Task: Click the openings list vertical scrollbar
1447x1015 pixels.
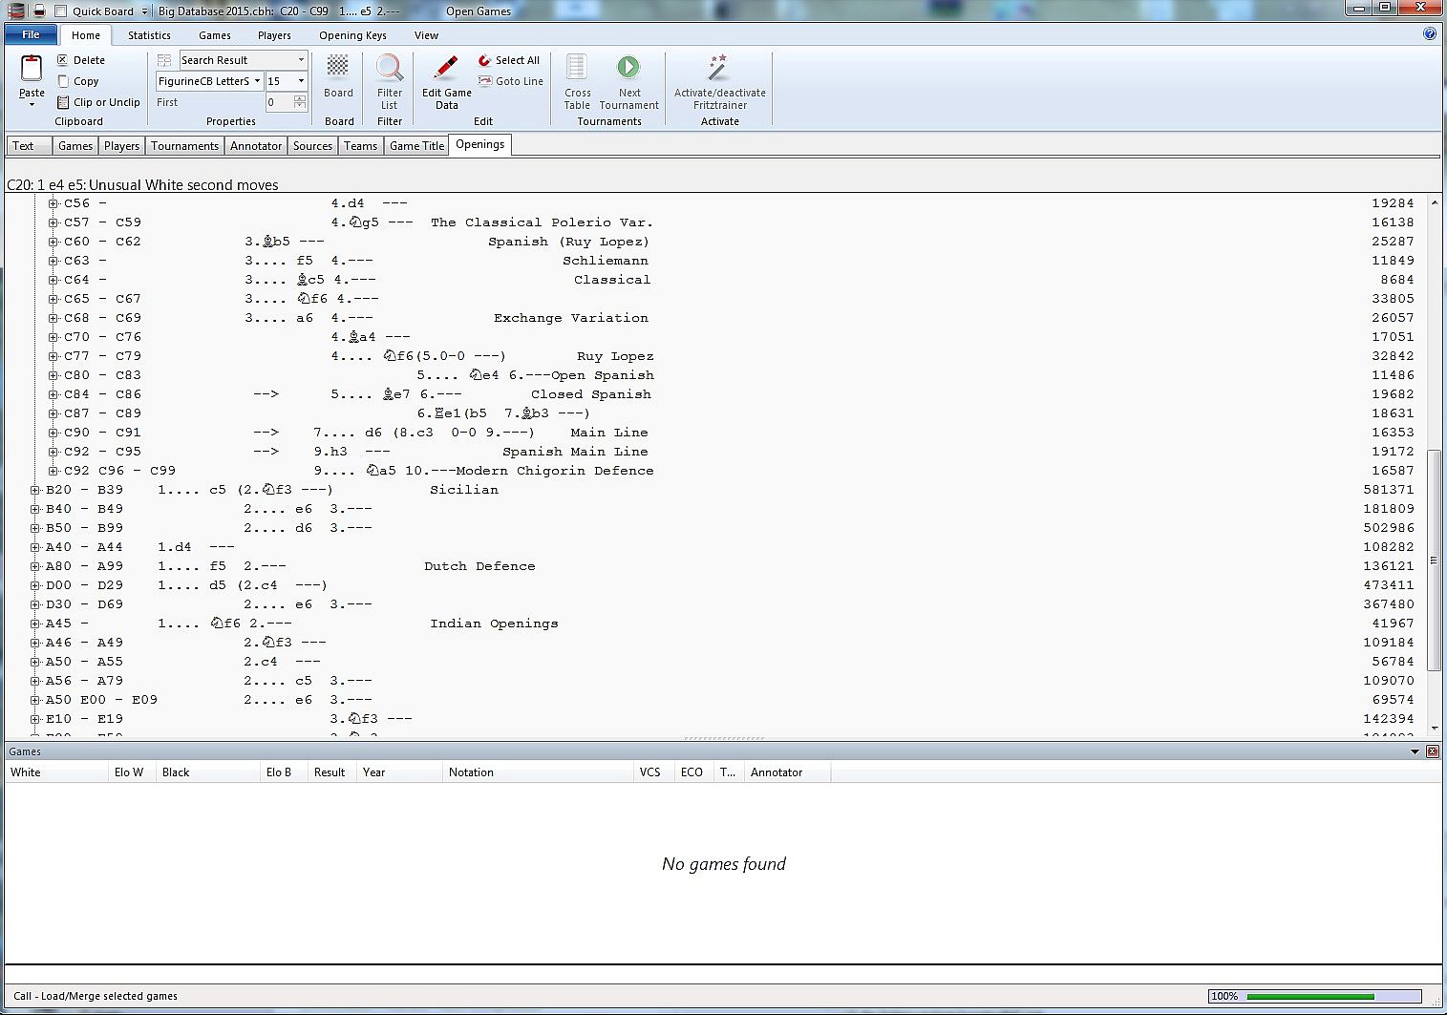Action: click(1434, 559)
